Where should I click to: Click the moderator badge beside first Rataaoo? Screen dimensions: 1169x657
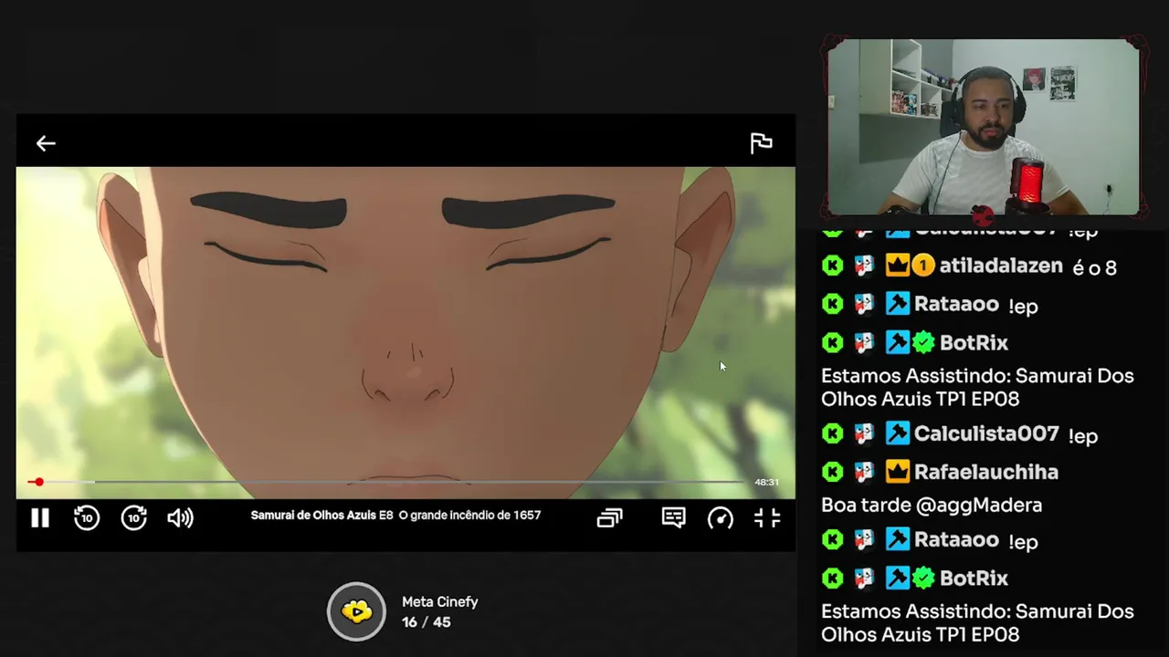pos(898,304)
